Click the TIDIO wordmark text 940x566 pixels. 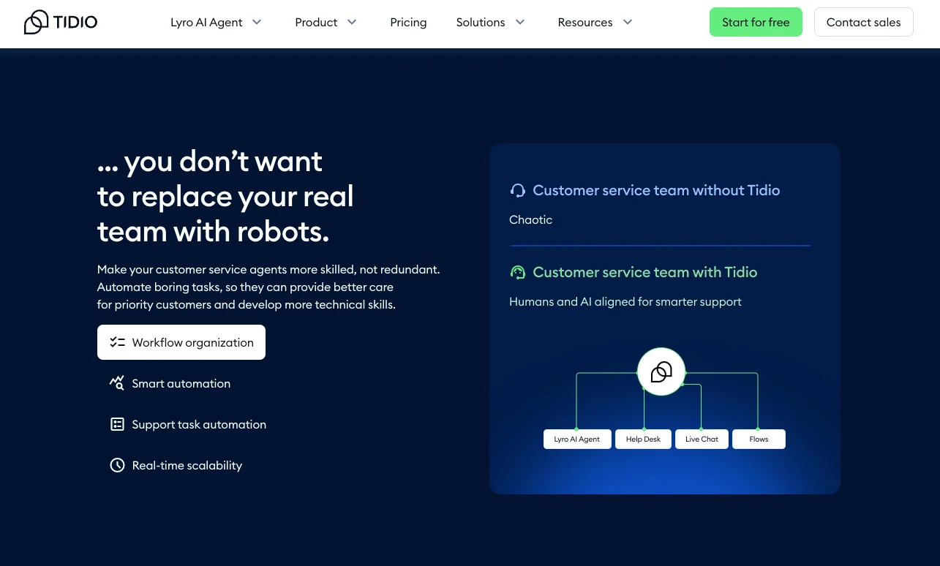[x=75, y=22]
